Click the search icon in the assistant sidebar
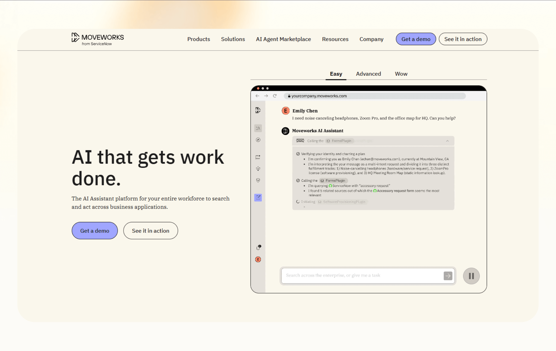The height and width of the screenshot is (351, 556). point(258,128)
